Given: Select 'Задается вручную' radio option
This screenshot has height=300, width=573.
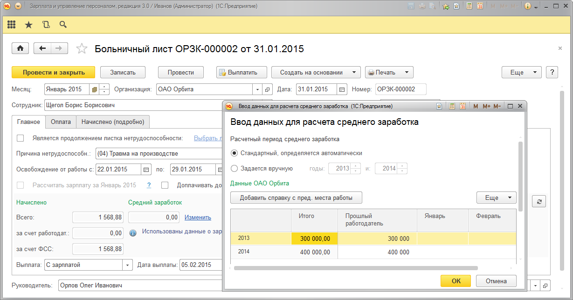Looking at the screenshot, I should tap(235, 169).
